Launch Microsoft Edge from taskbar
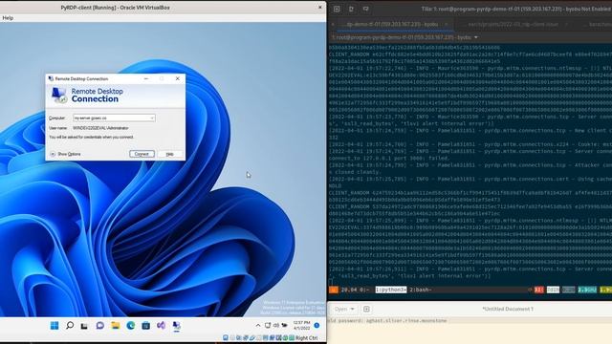This screenshot has height=344, width=612. tap(130, 325)
